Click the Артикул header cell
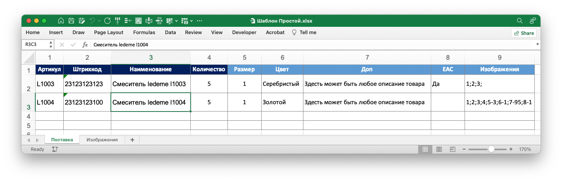 tap(49, 69)
